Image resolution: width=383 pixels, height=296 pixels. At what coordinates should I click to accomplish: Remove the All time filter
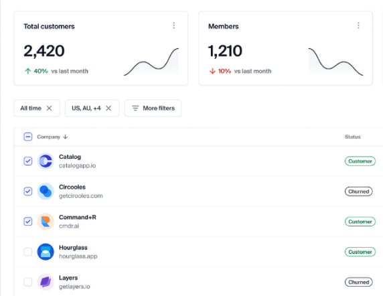49,108
